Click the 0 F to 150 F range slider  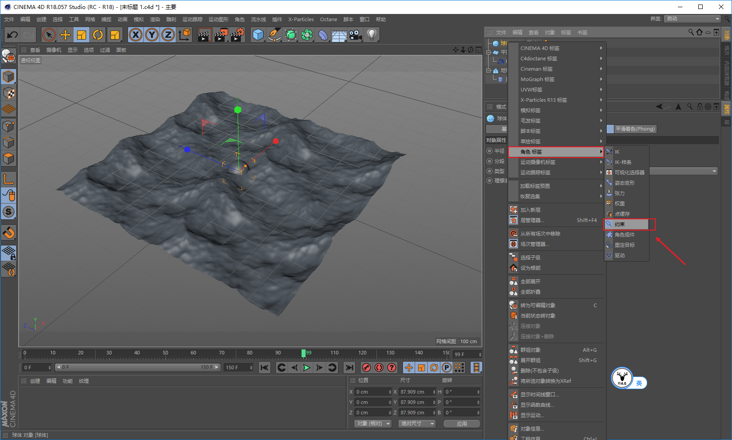(x=138, y=367)
